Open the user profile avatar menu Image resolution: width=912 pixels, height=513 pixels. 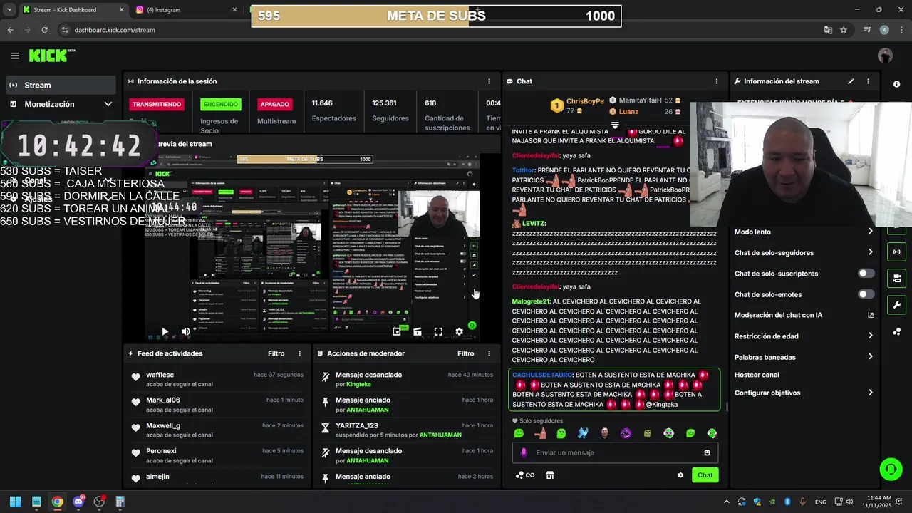885,56
